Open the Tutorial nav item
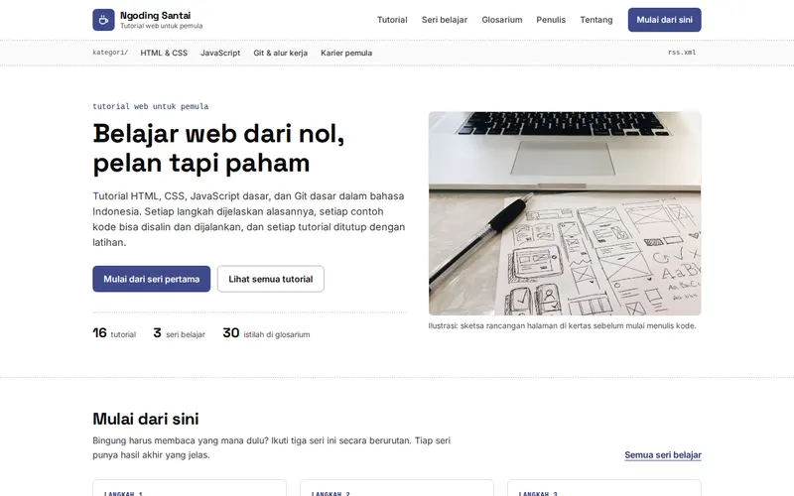 pyautogui.click(x=392, y=20)
